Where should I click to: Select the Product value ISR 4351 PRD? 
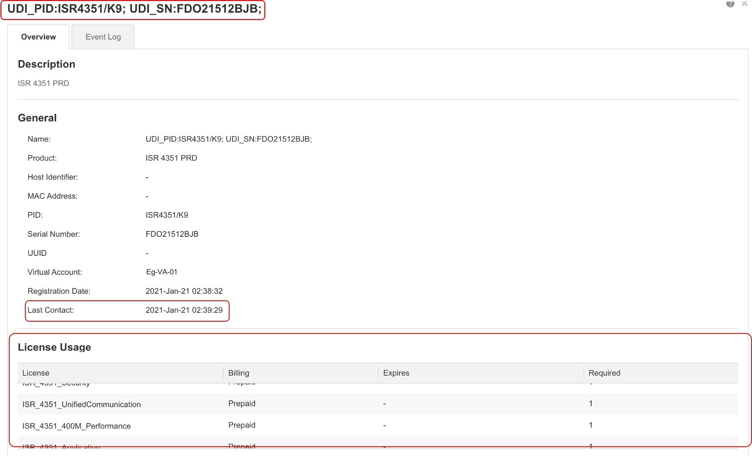(172, 158)
